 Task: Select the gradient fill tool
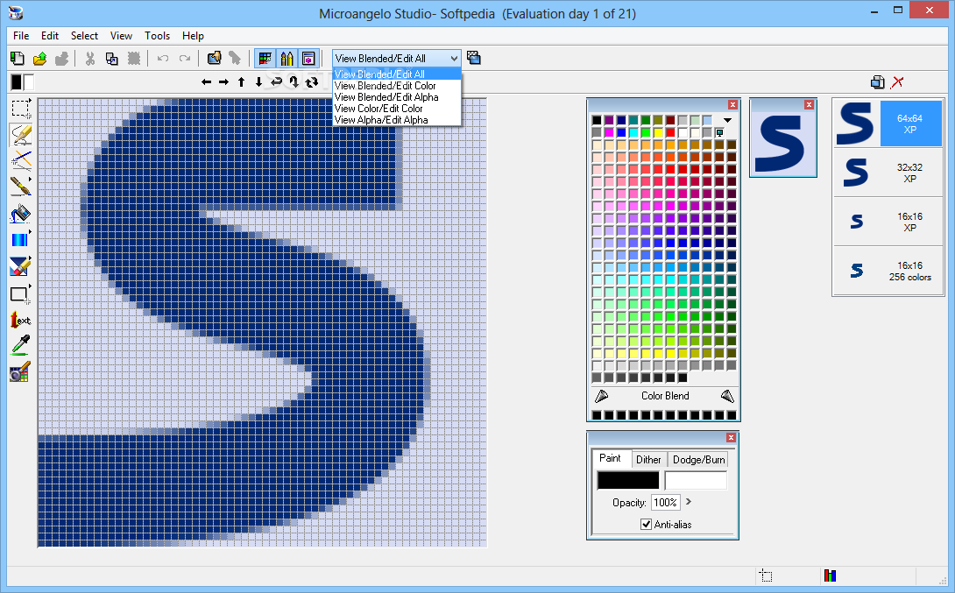21,240
